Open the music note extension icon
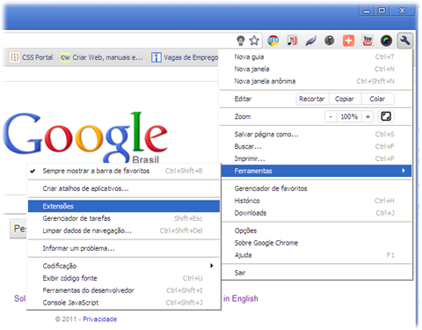This screenshot has width=422, height=330. pos(292,40)
